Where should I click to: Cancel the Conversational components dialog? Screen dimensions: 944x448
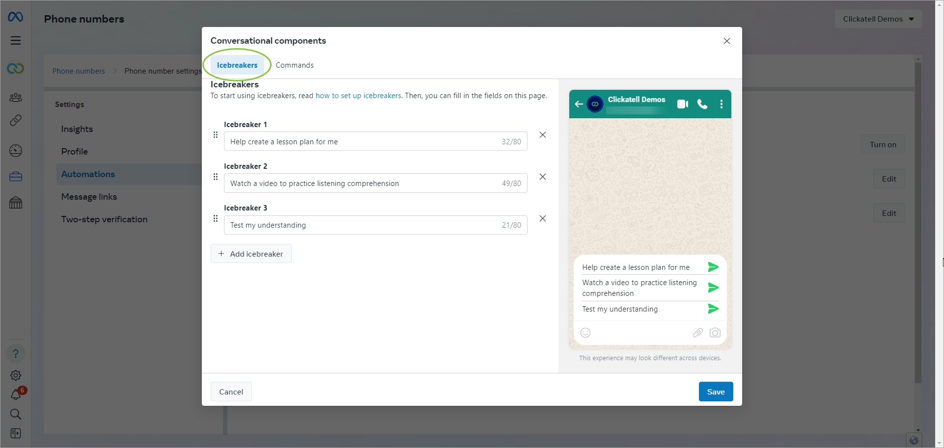coord(231,392)
